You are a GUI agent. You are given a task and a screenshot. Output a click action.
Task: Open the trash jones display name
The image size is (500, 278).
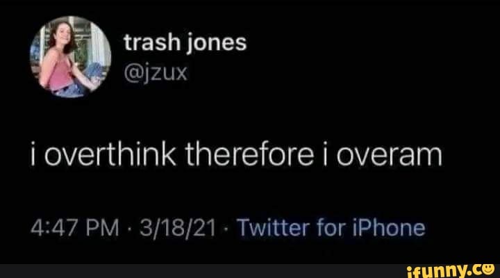click(185, 44)
